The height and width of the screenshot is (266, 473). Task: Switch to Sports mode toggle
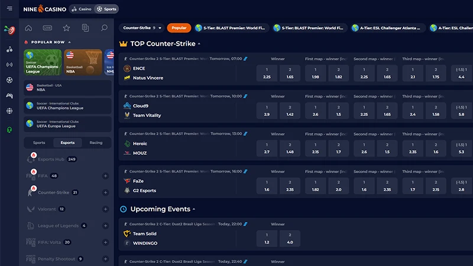tap(107, 9)
